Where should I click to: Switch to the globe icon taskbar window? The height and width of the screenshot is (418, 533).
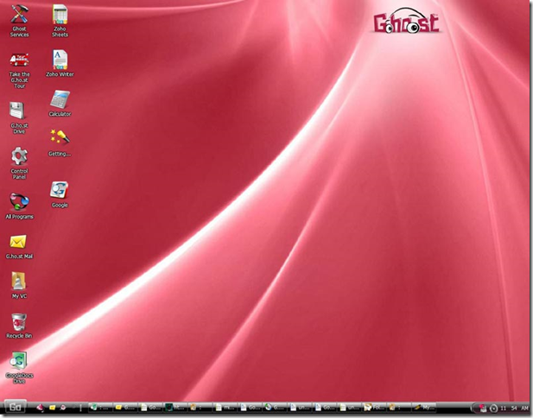click(275, 408)
